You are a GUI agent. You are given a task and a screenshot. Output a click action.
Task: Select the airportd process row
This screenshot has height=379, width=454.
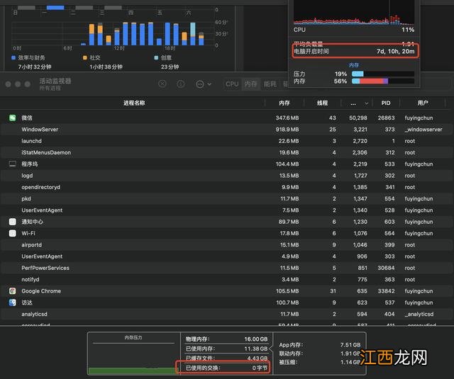point(226,245)
